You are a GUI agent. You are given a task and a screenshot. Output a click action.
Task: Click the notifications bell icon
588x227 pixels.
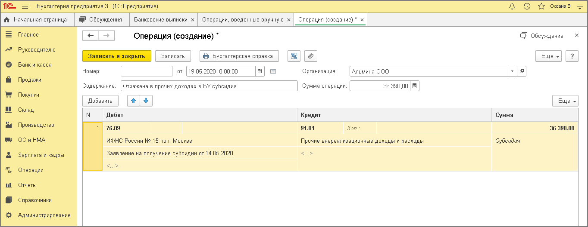pos(512,6)
